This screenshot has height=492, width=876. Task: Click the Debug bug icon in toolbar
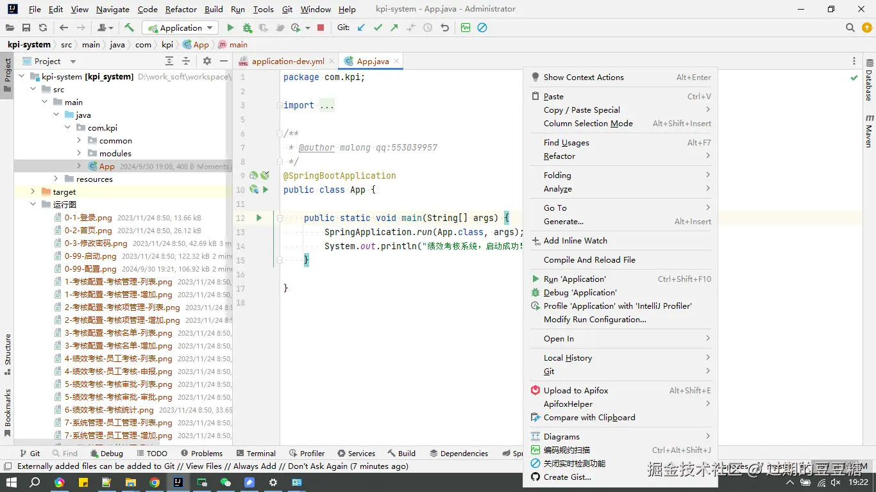[248, 28]
